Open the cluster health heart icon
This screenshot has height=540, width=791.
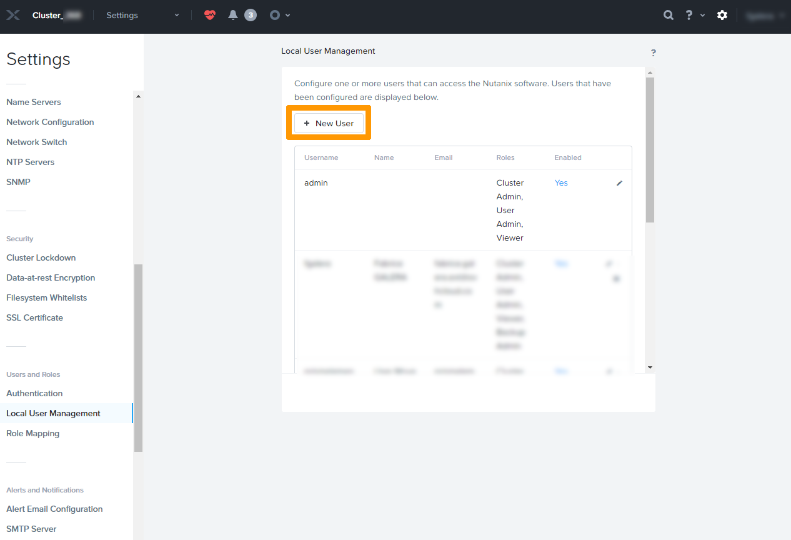(209, 14)
